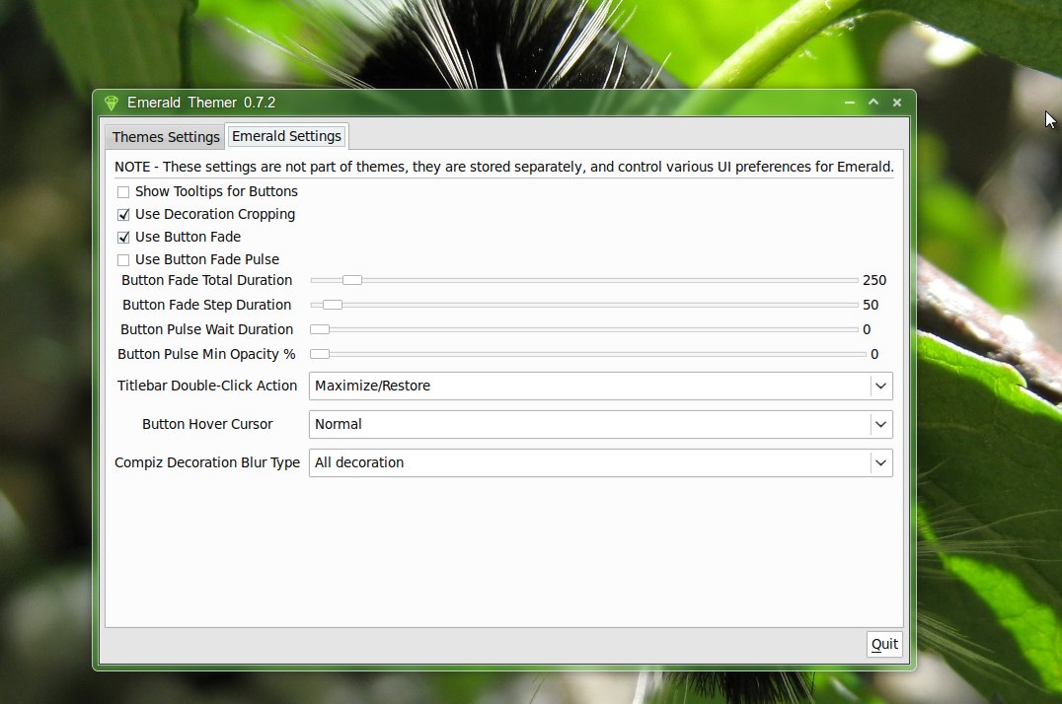Maximize the Emerald Themer window
1062x704 pixels.
point(873,103)
